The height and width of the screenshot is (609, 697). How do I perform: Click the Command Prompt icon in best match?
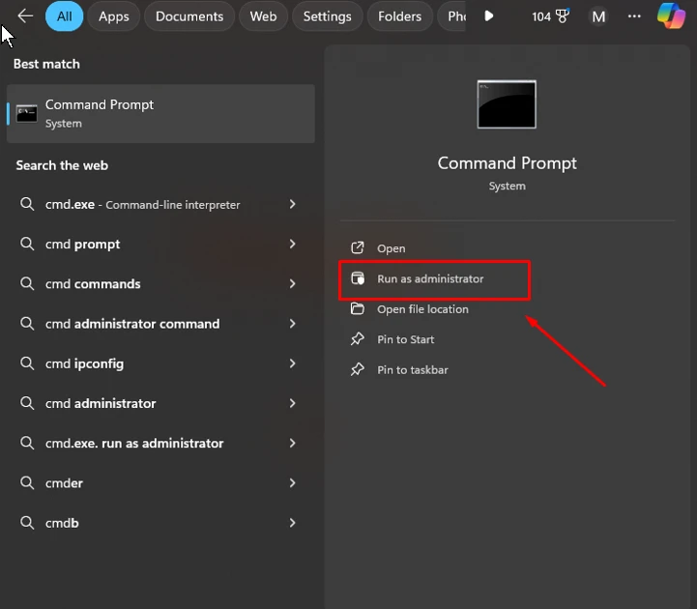point(27,114)
